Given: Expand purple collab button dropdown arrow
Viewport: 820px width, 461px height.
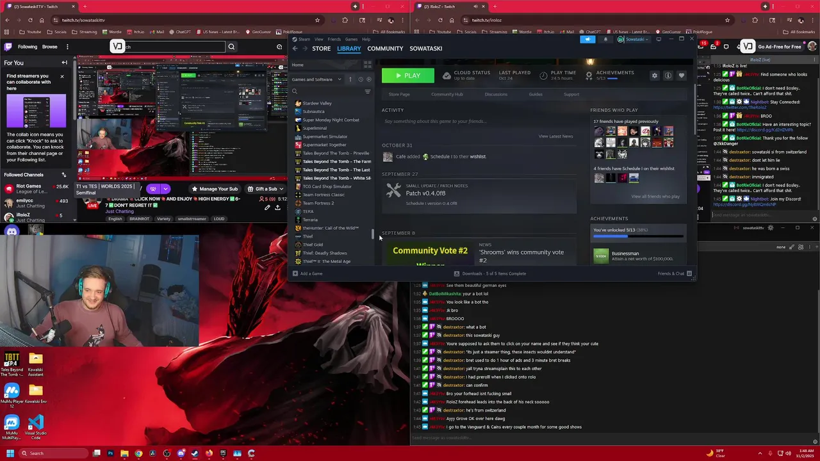Looking at the screenshot, I should click(x=165, y=189).
